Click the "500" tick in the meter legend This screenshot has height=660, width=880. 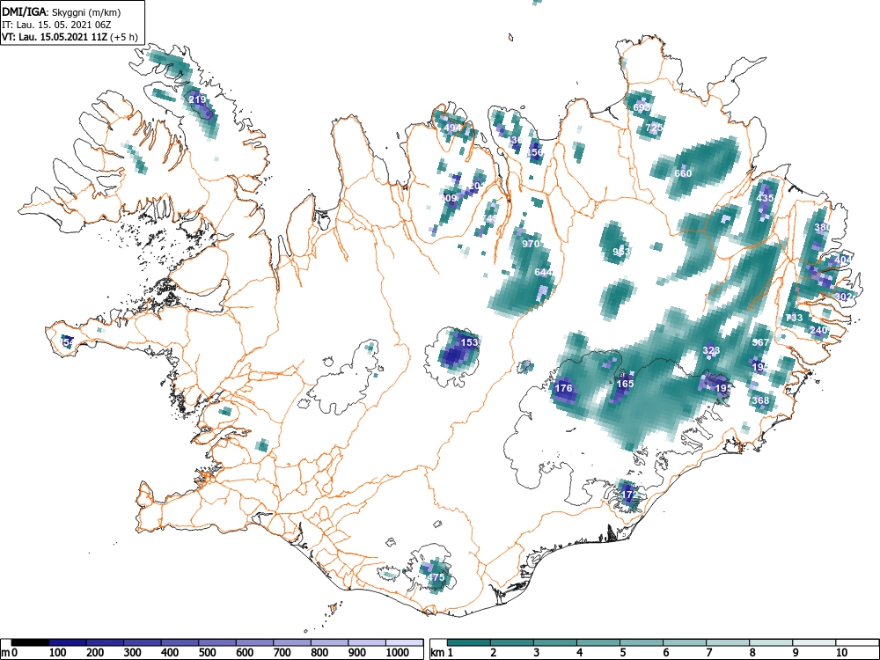(x=208, y=653)
